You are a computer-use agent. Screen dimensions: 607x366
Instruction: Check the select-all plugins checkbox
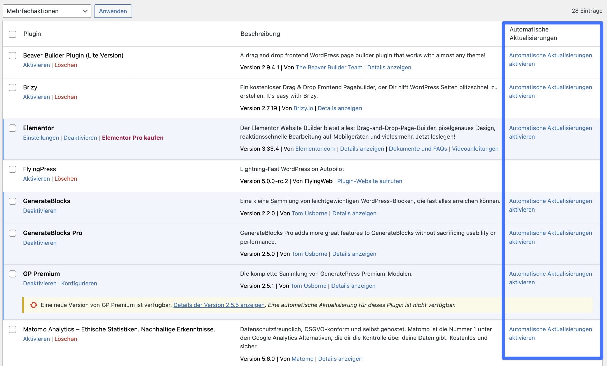12,34
